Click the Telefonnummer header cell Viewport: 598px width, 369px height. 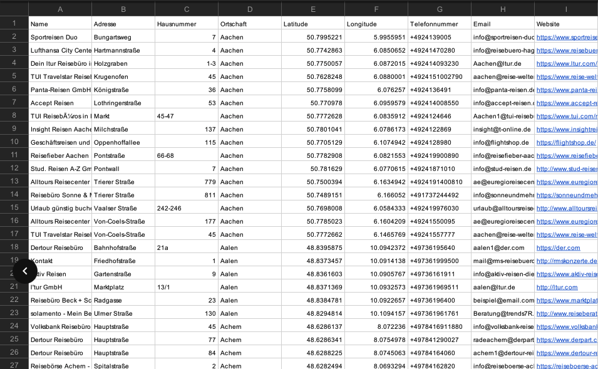pos(440,24)
